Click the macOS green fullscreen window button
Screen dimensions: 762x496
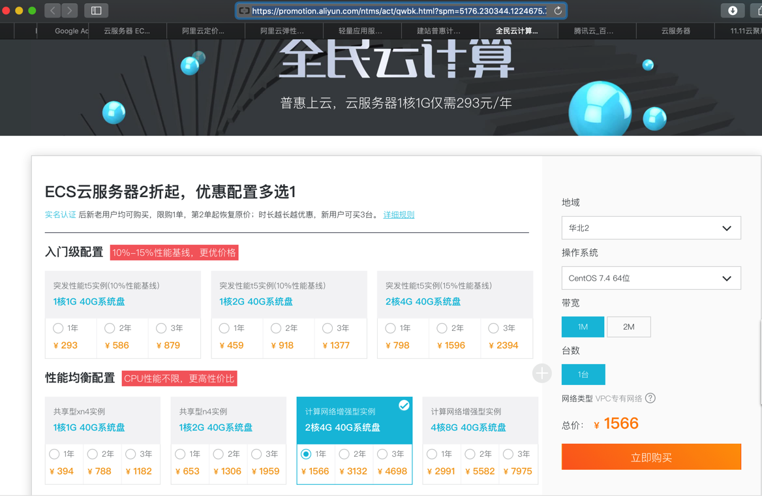(x=32, y=10)
